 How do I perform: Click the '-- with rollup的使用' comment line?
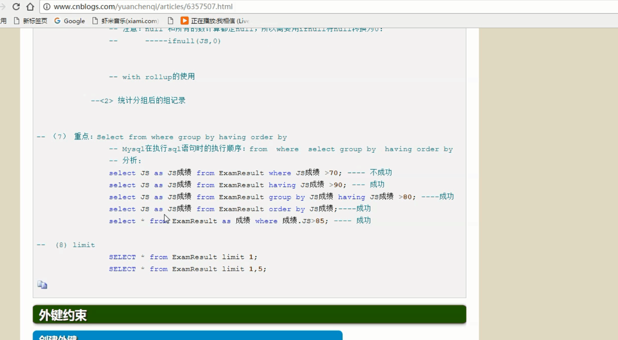(152, 77)
